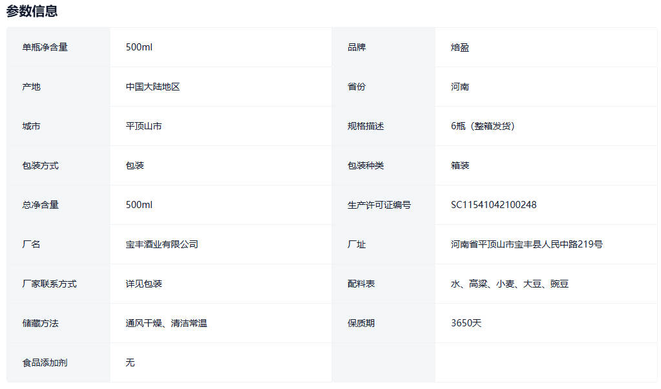Select the food additive value 无
The width and height of the screenshot is (661, 389).
click(130, 363)
